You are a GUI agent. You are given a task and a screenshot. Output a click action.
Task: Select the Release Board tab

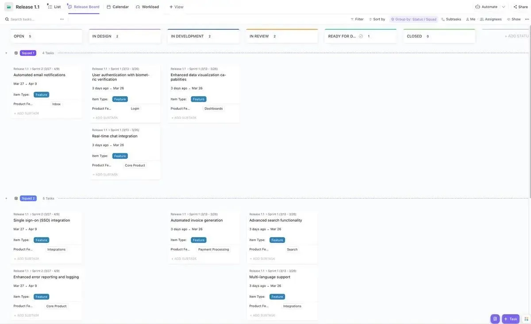pyautogui.click(x=84, y=7)
